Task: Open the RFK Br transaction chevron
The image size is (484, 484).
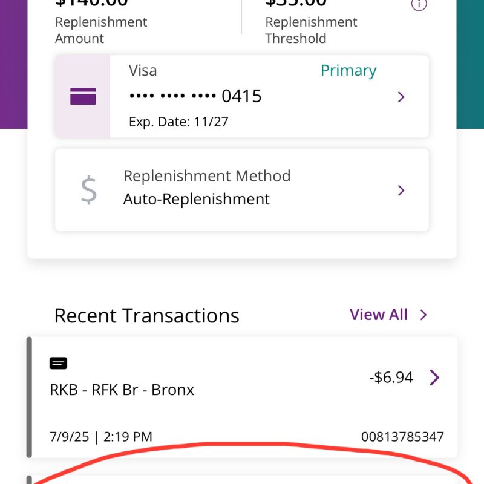Action: coord(434,378)
